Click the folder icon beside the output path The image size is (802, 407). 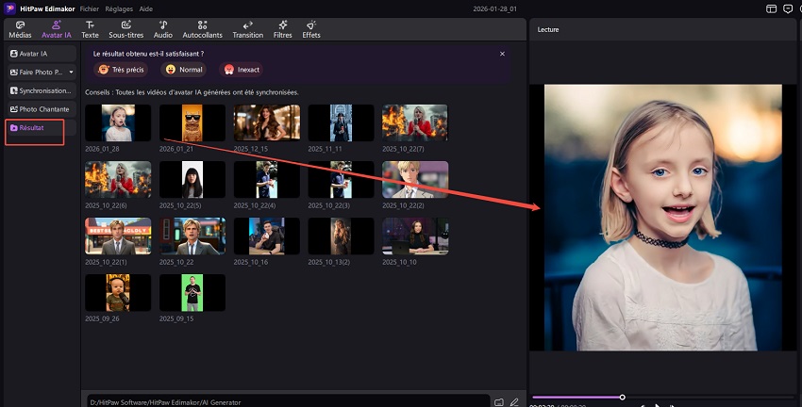point(499,401)
